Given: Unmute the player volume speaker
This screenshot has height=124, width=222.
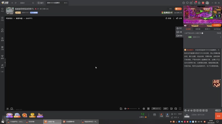Looking at the screenshot, I should tap(125, 109).
